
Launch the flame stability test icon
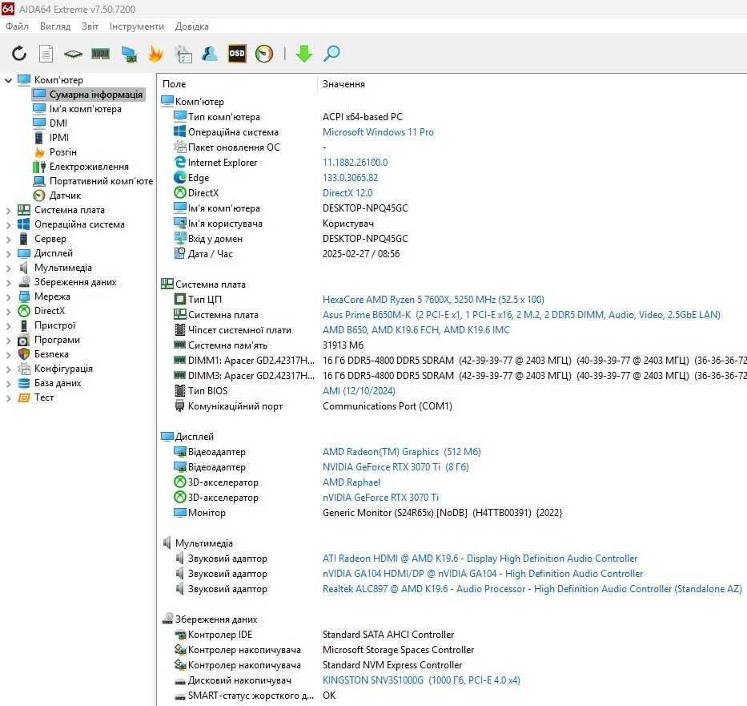coord(155,54)
